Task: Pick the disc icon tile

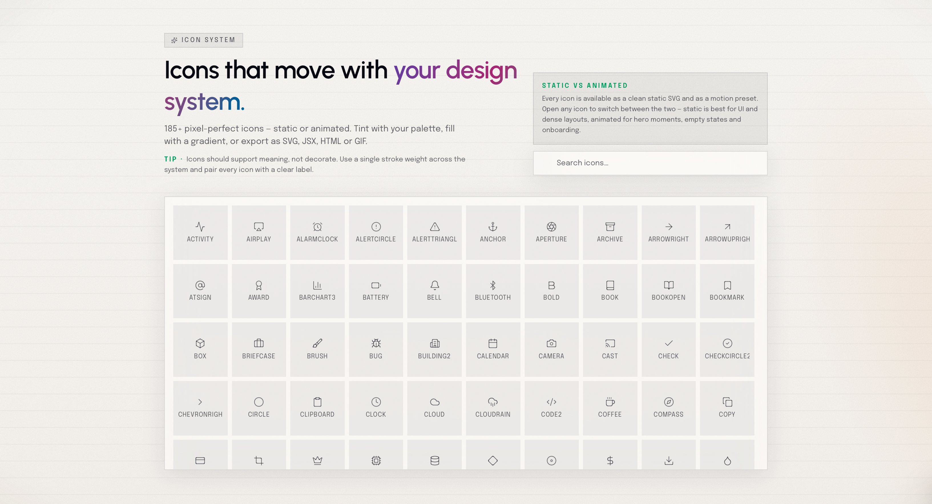Action: click(551, 455)
